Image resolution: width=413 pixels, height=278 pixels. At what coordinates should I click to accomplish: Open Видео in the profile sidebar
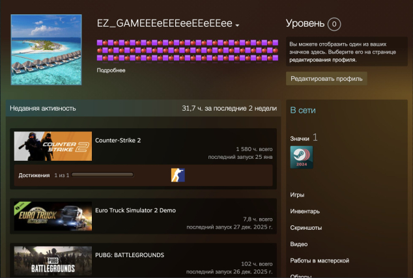pyautogui.click(x=298, y=243)
